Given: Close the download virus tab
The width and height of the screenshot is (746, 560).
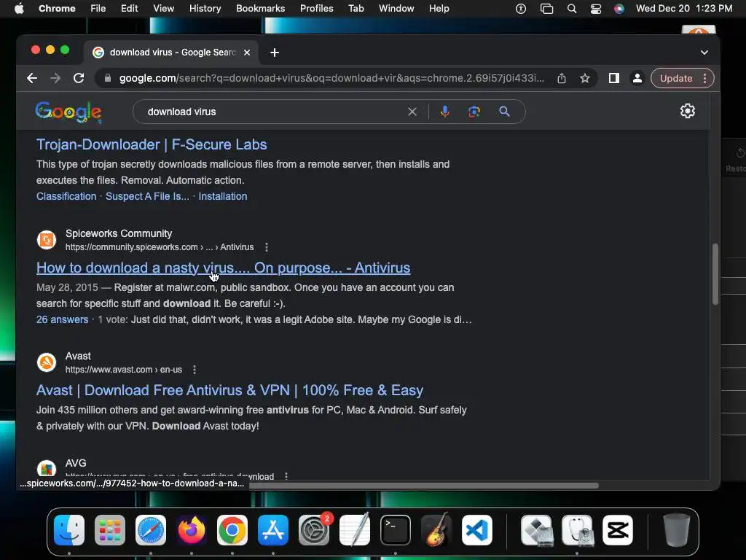Looking at the screenshot, I should pyautogui.click(x=247, y=52).
